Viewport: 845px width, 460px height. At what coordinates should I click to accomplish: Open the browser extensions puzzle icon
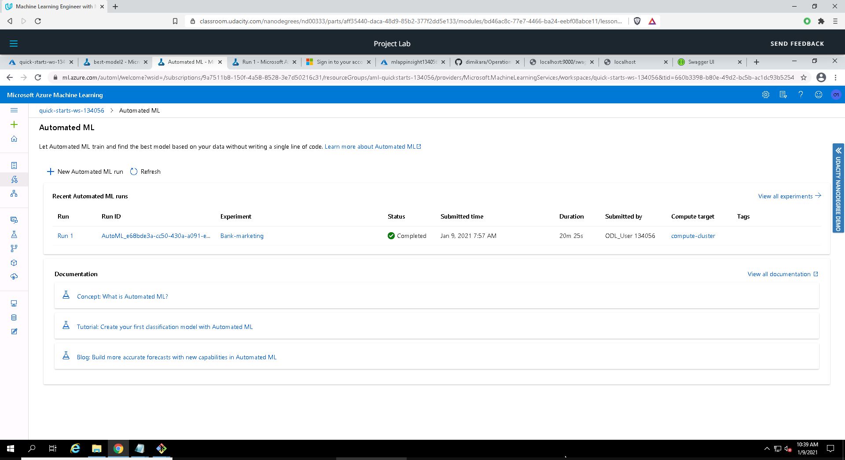click(821, 21)
